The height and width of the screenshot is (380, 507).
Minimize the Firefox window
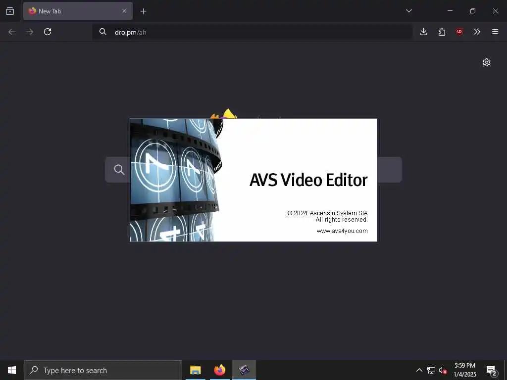coord(450,11)
